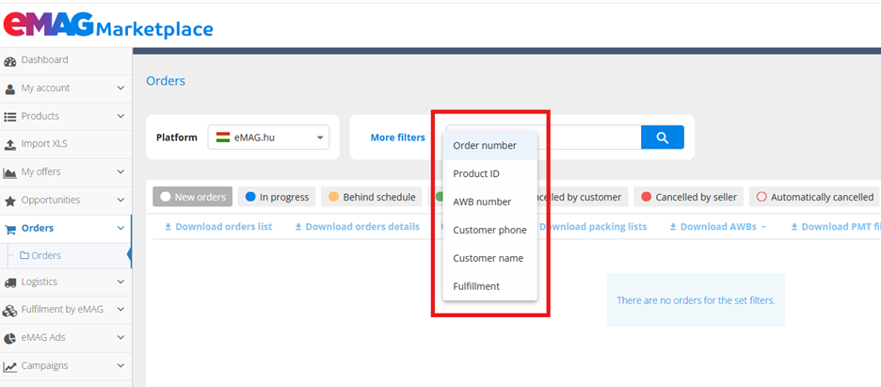Click the Opportunities star icon

10,201
